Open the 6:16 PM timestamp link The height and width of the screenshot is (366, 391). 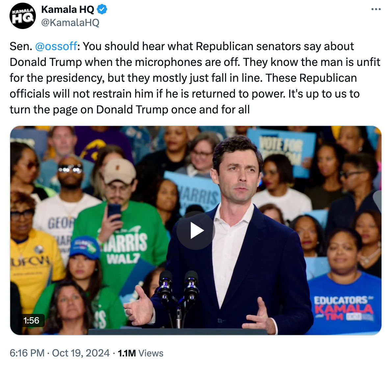pos(27,353)
